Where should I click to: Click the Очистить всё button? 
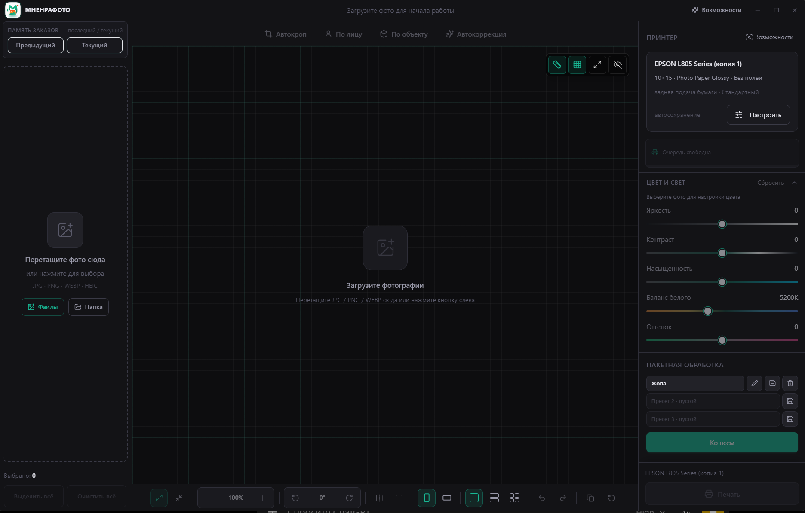[x=97, y=496]
